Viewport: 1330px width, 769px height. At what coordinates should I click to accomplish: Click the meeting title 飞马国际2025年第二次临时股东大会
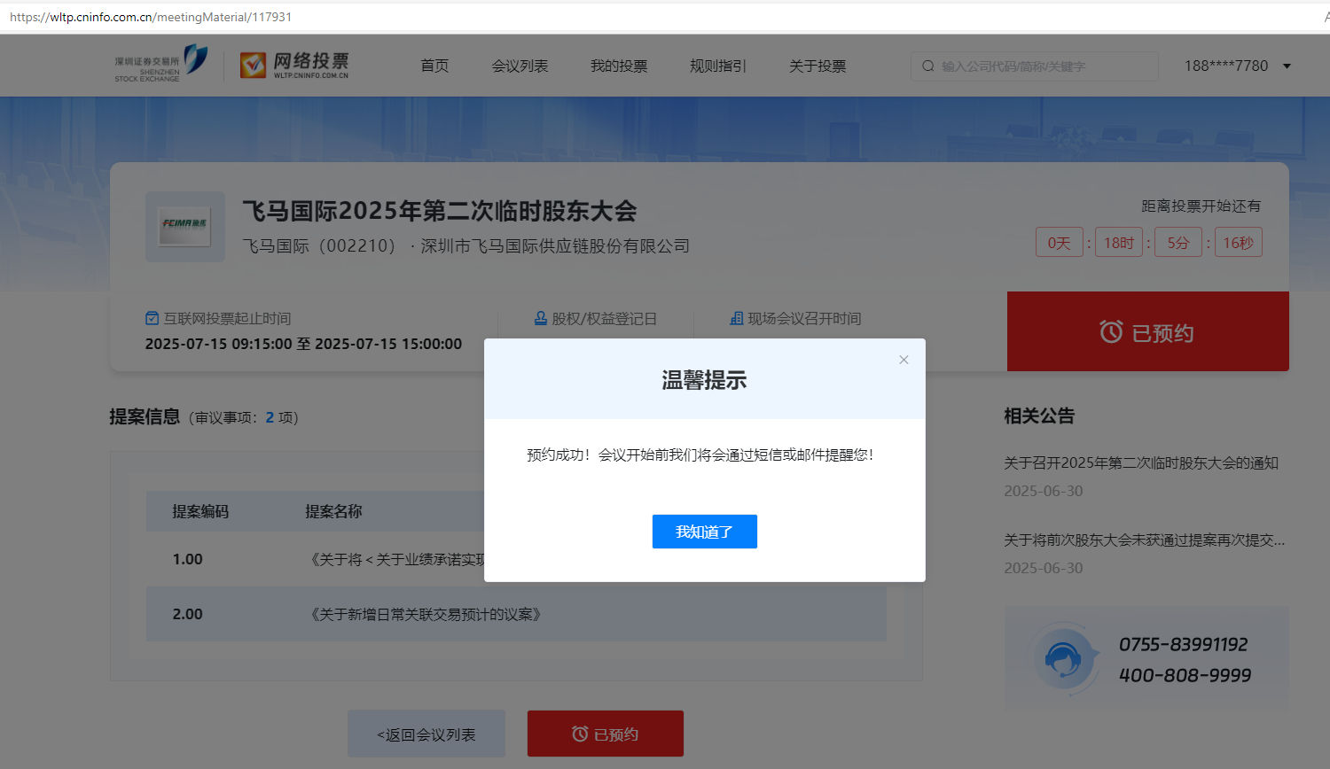tap(440, 211)
